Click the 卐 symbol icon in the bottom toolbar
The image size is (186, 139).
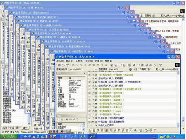point(123,130)
